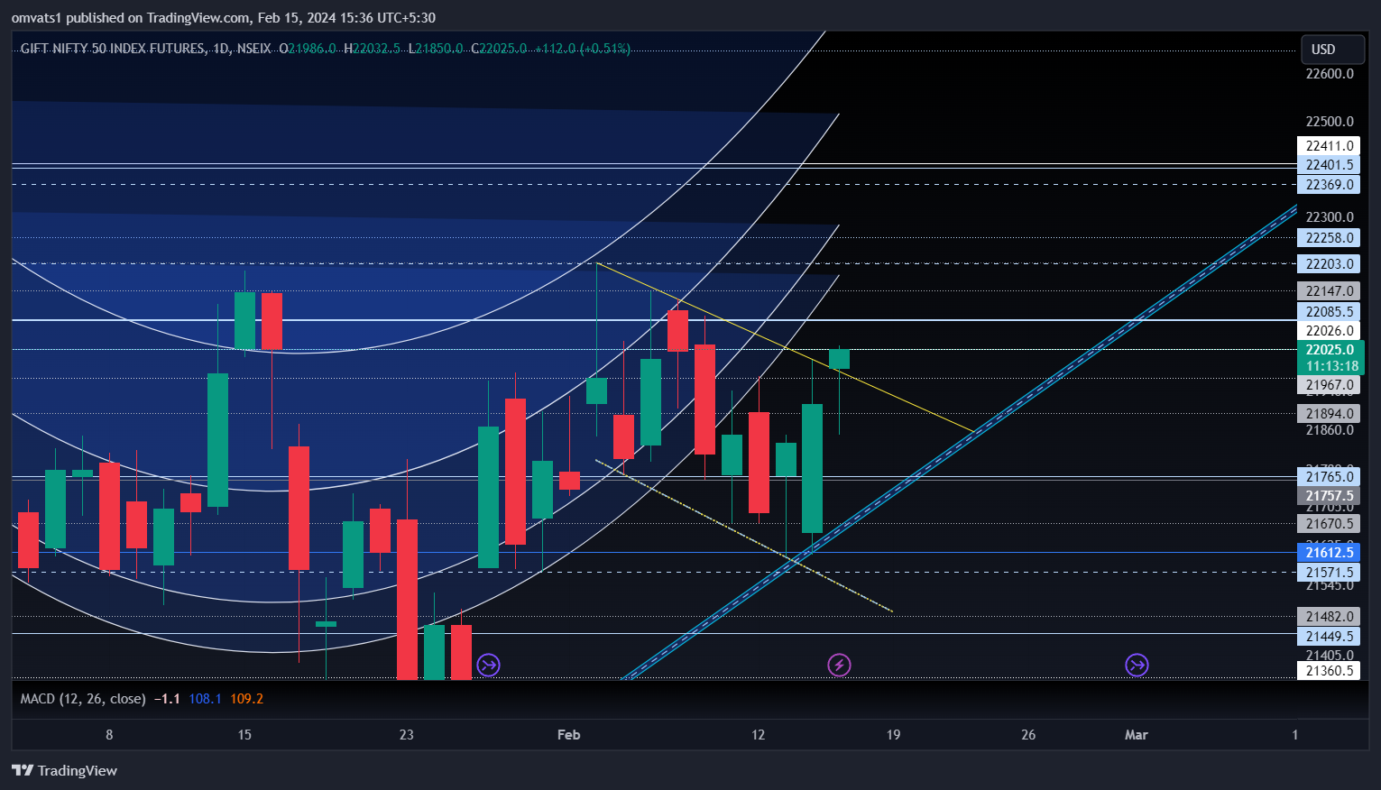Open the USD currency selector
Viewport: 1381px width, 790px height.
1333,50
